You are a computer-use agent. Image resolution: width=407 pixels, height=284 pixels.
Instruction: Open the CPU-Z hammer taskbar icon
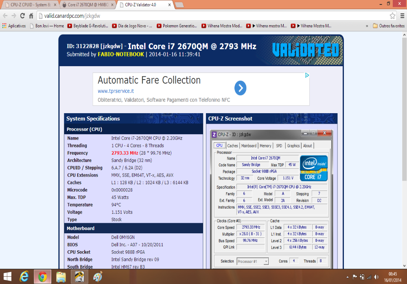click(x=79, y=277)
